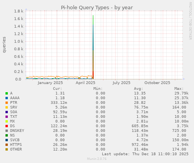Image resolution: width=194 pixels, height=163 pixels.
Task: Click the DS average value '605.85m'
Action: [x=140, y=126]
